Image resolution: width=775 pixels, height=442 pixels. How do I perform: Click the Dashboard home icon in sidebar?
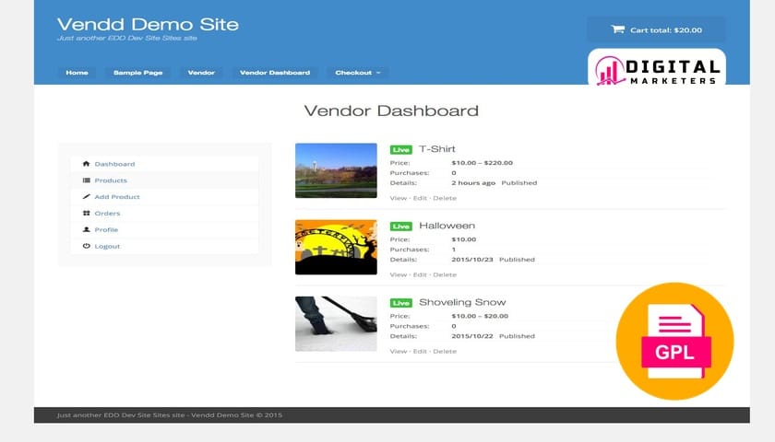87,164
